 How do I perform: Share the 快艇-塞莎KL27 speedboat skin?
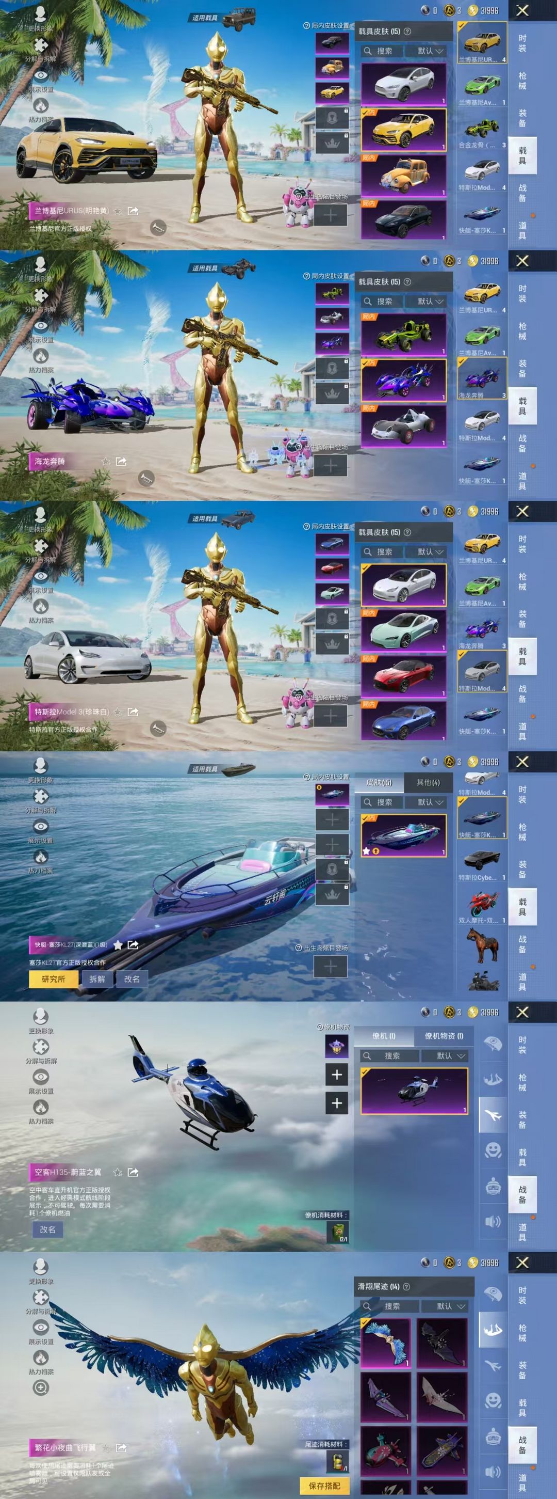tap(133, 944)
